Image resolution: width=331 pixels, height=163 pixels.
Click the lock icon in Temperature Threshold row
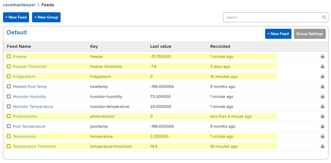pyautogui.click(x=322, y=146)
